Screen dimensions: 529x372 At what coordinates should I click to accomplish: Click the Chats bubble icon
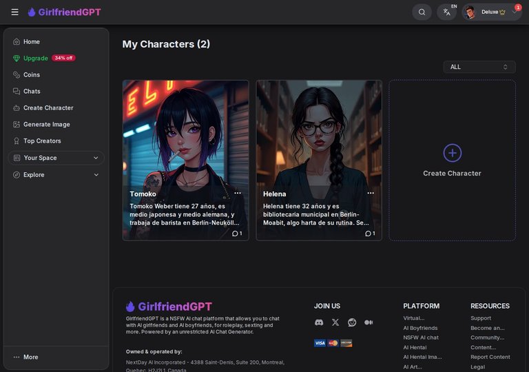tap(17, 91)
